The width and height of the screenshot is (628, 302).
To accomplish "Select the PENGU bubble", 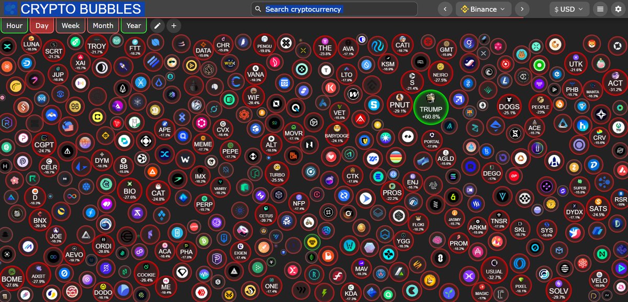I will click(x=264, y=46).
